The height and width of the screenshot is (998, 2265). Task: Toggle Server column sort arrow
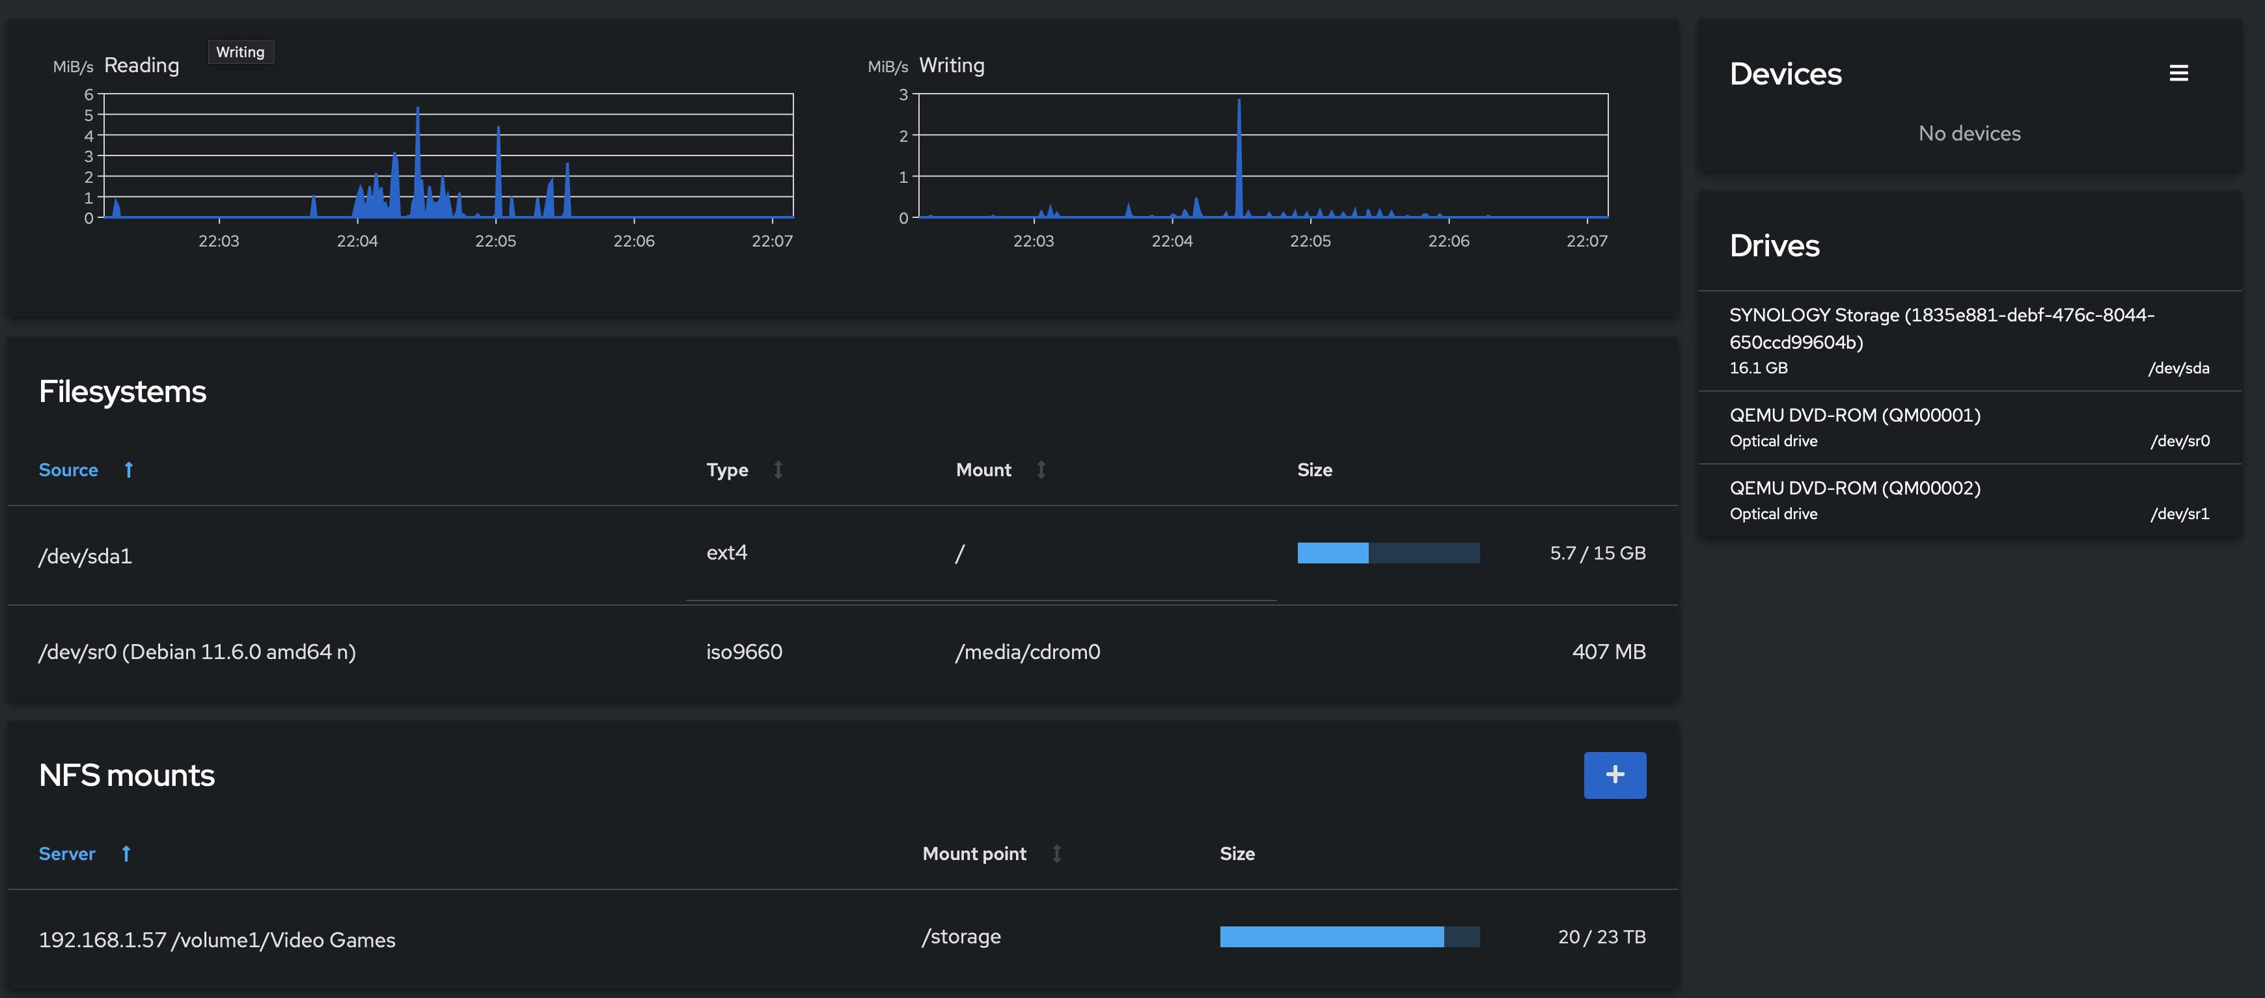(x=126, y=853)
